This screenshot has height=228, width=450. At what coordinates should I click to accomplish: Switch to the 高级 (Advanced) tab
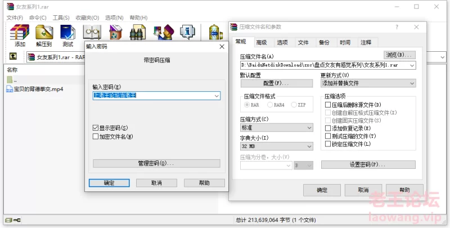tap(262, 42)
